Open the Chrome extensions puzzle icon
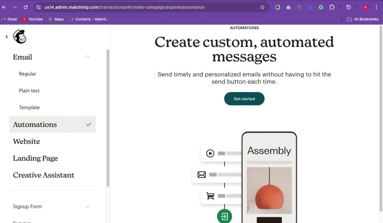Viewport: 383px width, 223px height. (331, 7)
